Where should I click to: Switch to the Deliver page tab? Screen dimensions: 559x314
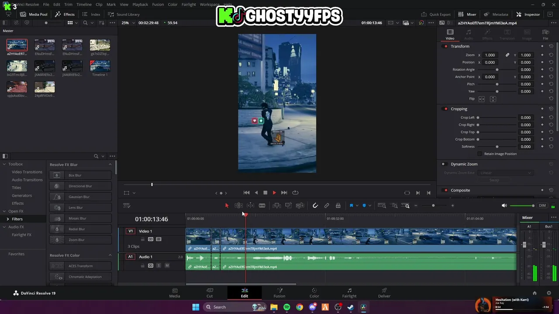point(384,293)
